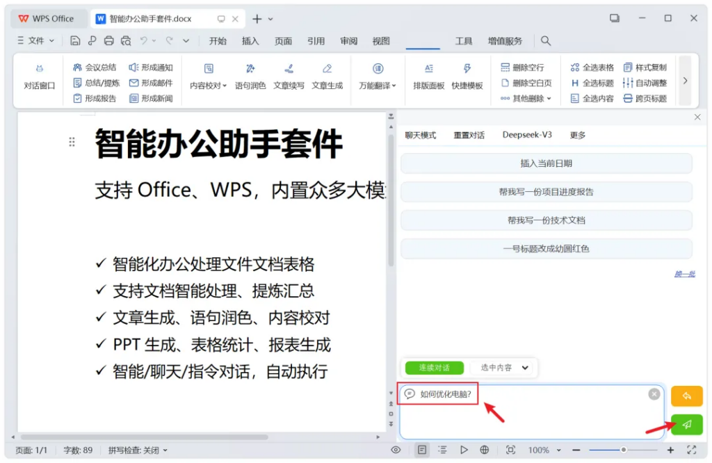Clear the chat input with the X icon

coord(654,394)
